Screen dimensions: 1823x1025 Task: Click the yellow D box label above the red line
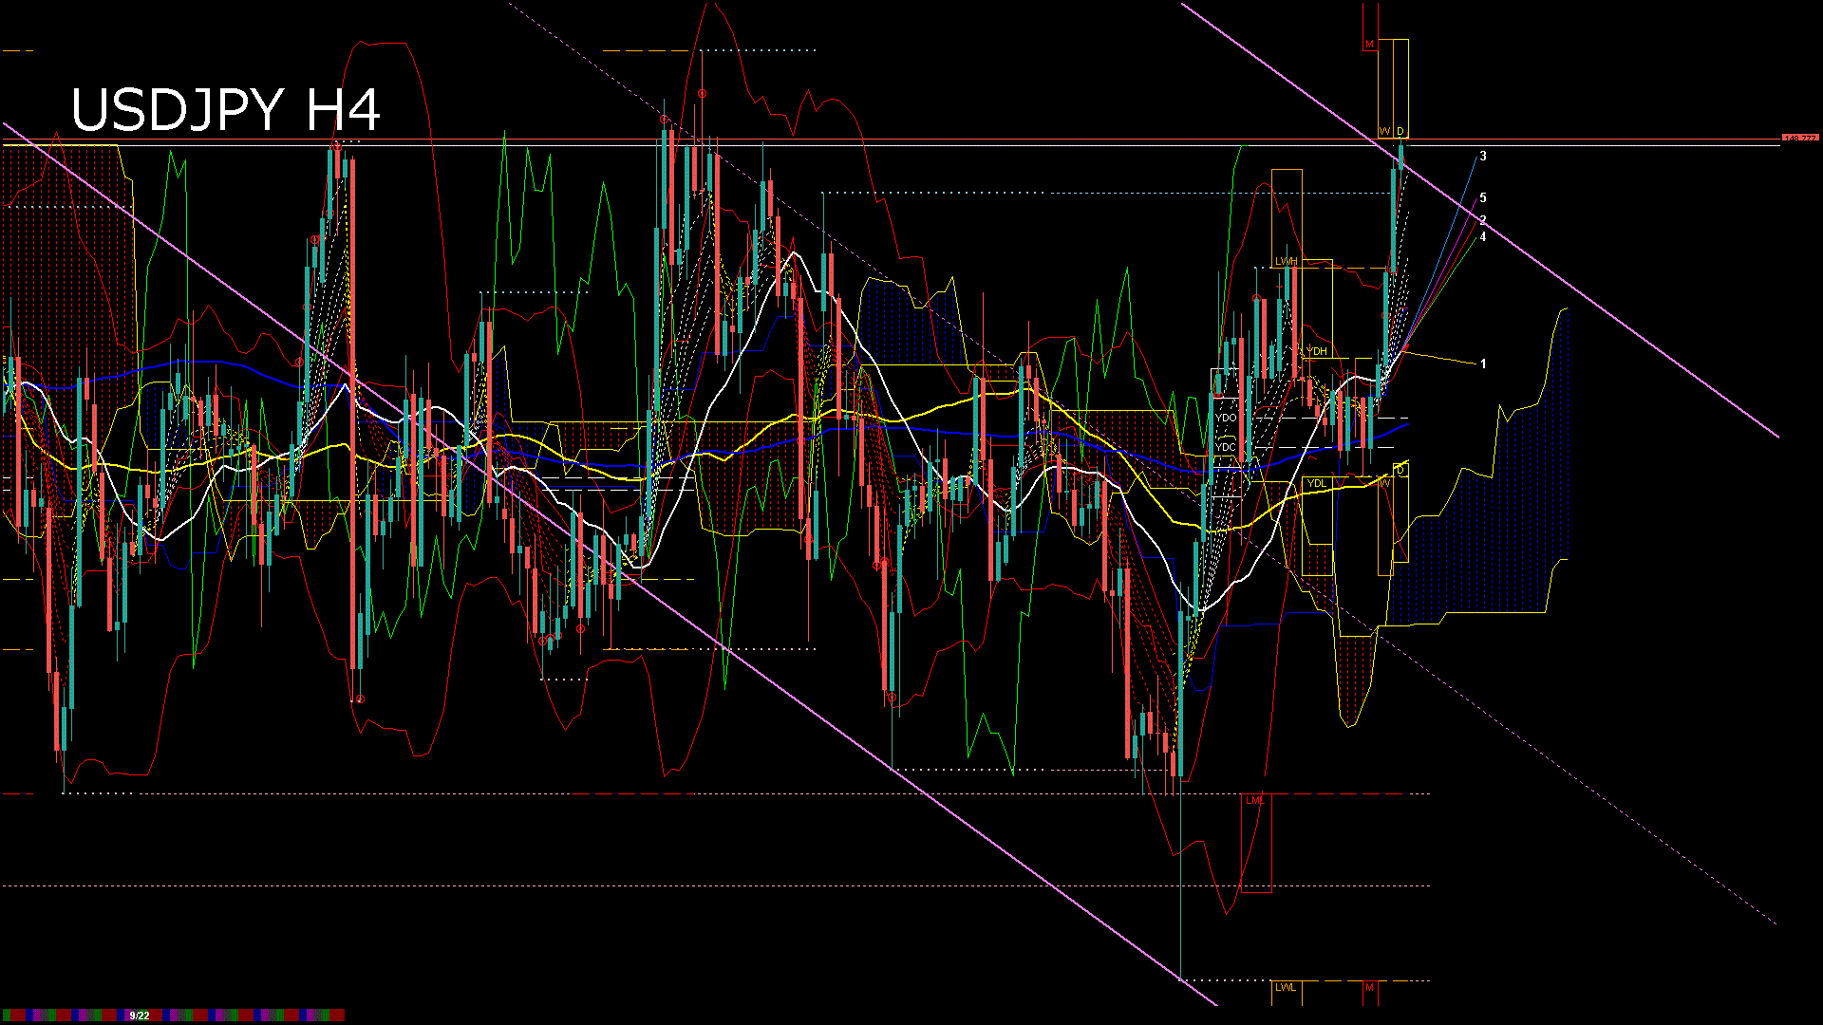tap(1400, 131)
